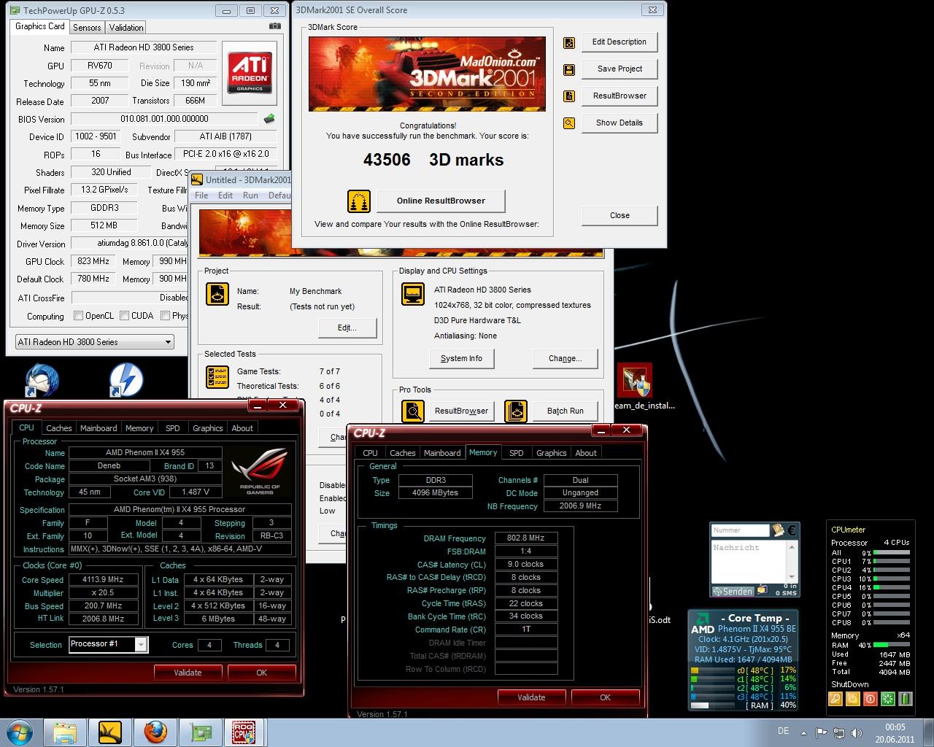
Task: Click the GPU-Z screenshot camera icon
Action: coord(274,26)
